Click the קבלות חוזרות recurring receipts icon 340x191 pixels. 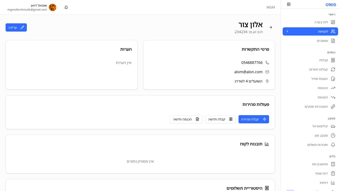click(x=333, y=69)
